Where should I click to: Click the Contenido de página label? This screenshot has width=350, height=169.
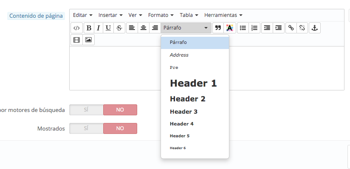[x=36, y=16]
